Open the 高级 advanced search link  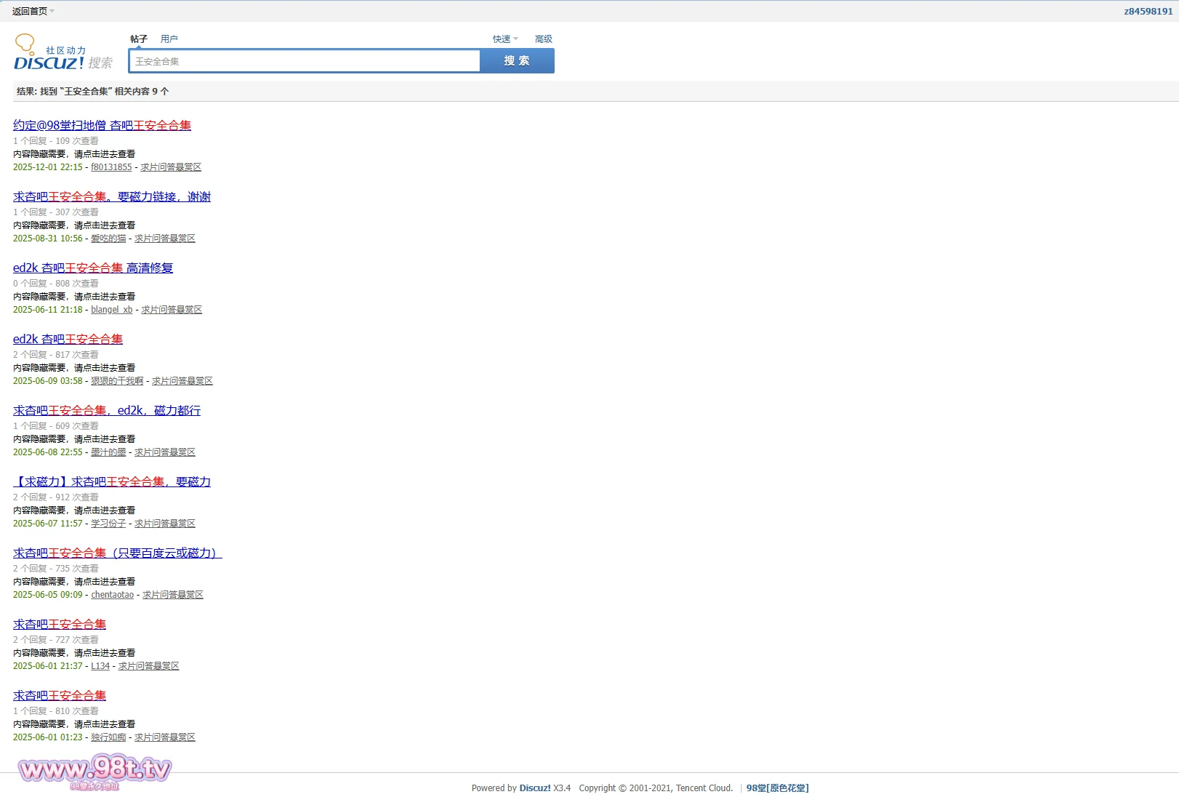543,39
